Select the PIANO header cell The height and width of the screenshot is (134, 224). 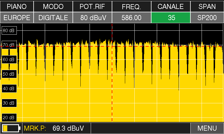pyautogui.click(x=17, y=6)
